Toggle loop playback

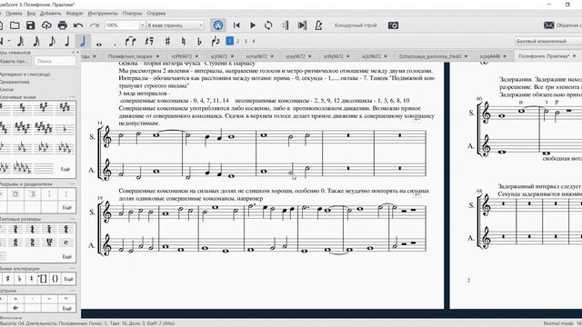[x=268, y=25]
